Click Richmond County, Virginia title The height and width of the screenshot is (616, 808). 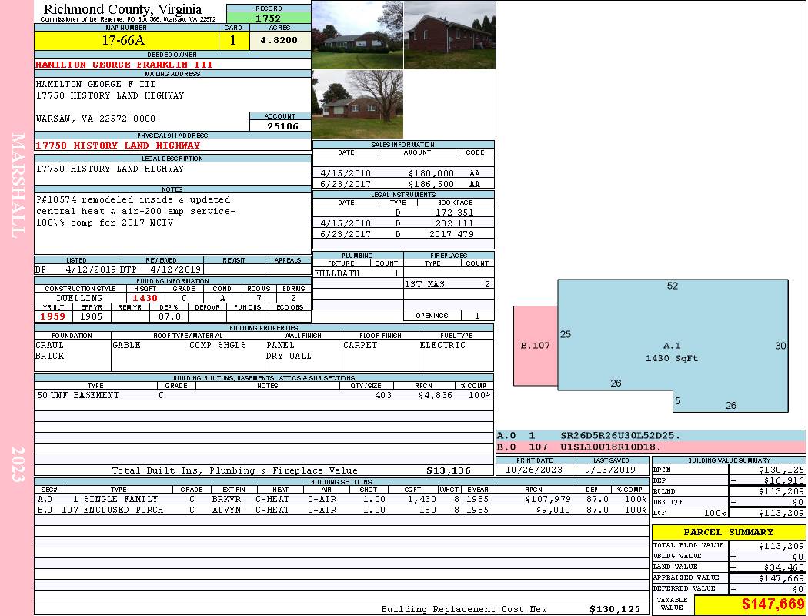pos(122,8)
